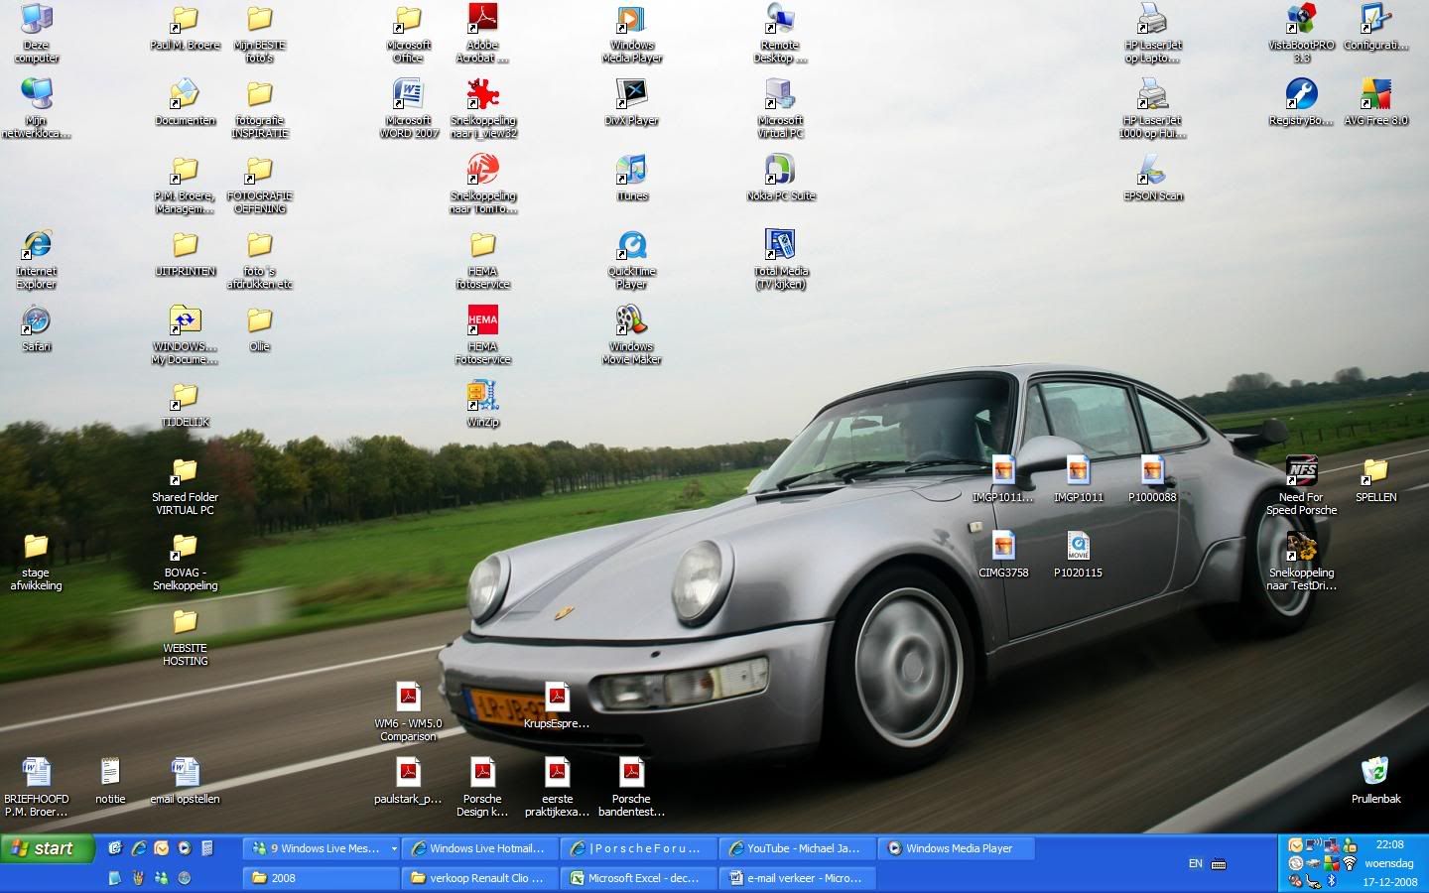Open the P1000088 image file

(x=1152, y=479)
